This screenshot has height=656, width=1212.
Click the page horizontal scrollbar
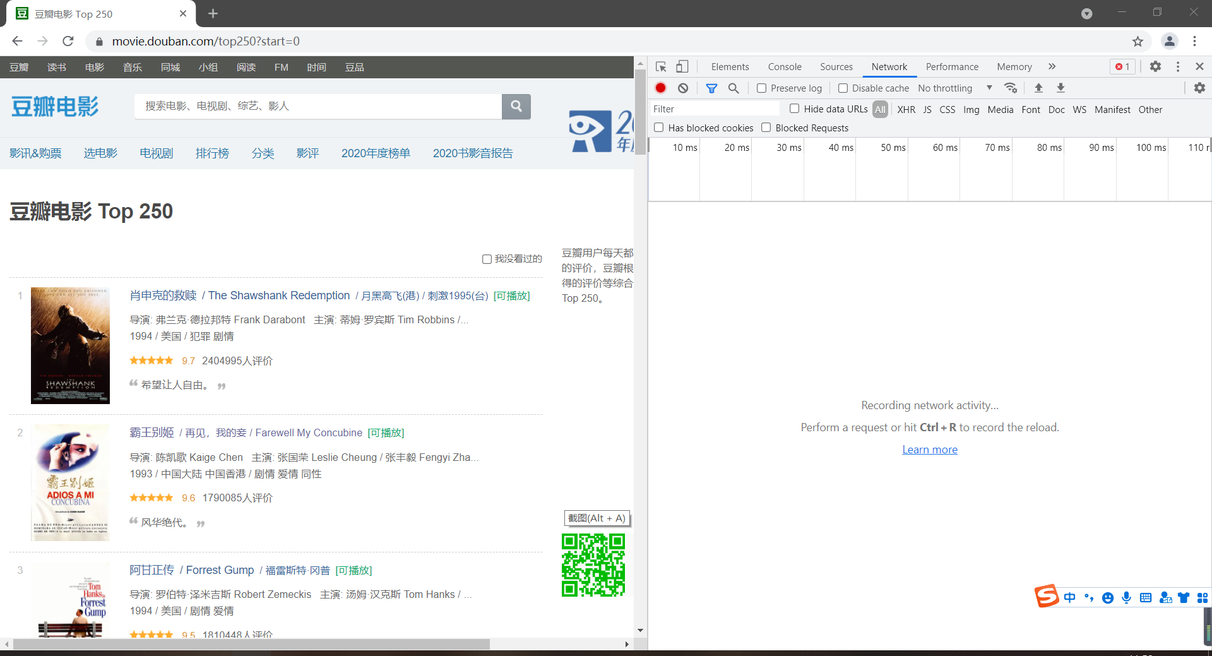point(251,644)
